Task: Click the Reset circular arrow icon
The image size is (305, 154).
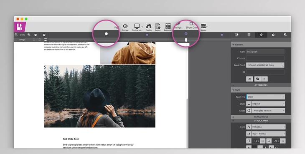Action: [249, 111]
